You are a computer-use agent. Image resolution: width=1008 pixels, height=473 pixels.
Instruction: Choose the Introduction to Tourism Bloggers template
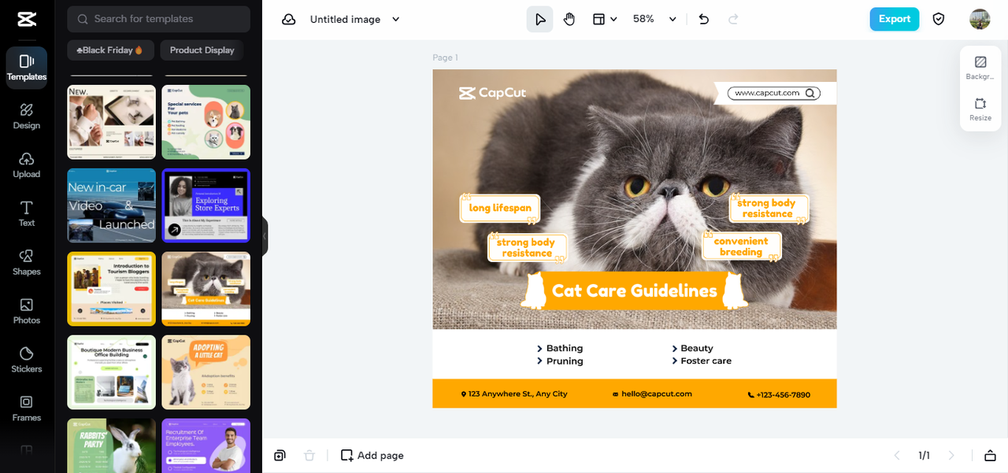pos(111,289)
